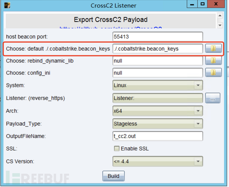The height and width of the screenshot is (187, 229).
Task: Browse for the beacon_keys file with folder icon
Action: coord(213,48)
